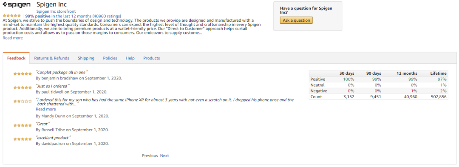This screenshot has width=459, height=167.
Task: Select the Feedback tab
Action: tap(17, 58)
